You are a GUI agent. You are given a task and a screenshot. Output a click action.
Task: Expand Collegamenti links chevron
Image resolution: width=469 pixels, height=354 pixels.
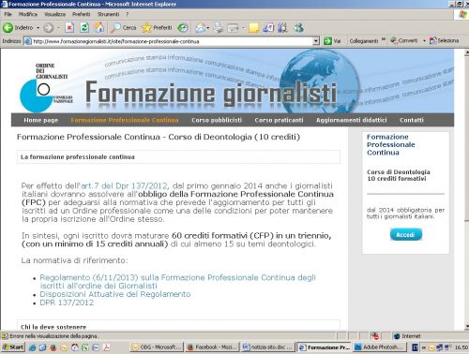tap(384, 40)
